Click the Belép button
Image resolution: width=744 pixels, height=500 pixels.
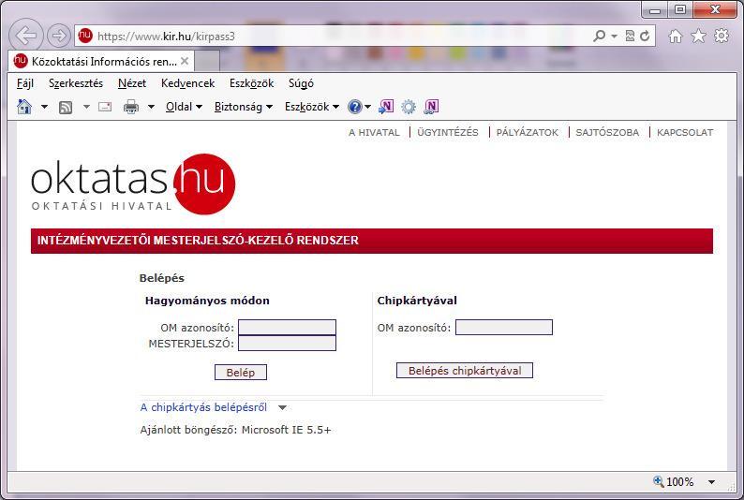pyautogui.click(x=241, y=373)
